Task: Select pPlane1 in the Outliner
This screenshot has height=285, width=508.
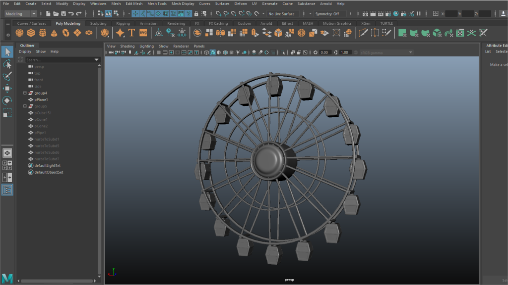Action: click(41, 99)
